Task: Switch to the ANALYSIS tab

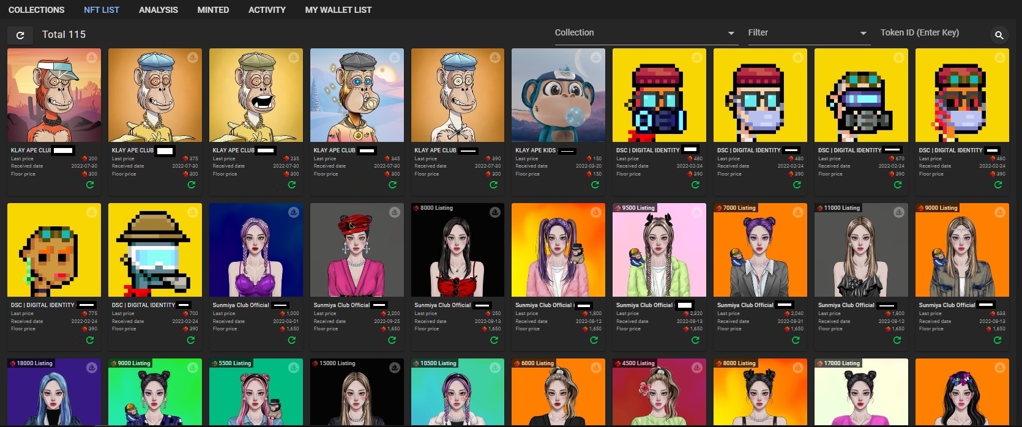Action: (x=158, y=10)
